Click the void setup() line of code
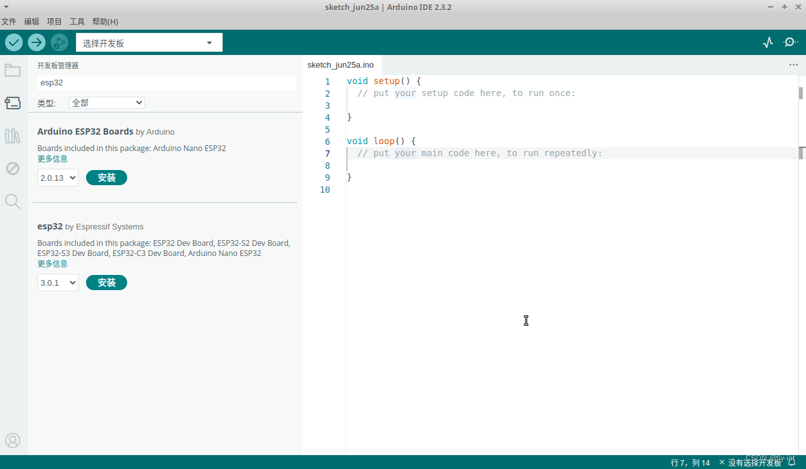This screenshot has height=469, width=806. click(x=384, y=81)
